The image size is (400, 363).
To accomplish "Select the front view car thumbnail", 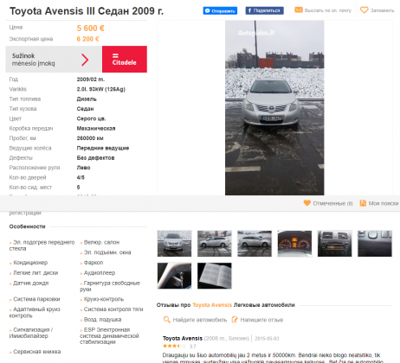I will point(174,244).
